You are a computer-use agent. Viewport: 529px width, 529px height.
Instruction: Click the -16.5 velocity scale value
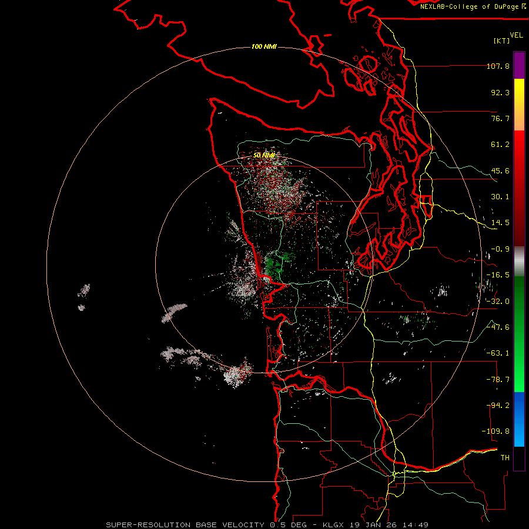498,275
